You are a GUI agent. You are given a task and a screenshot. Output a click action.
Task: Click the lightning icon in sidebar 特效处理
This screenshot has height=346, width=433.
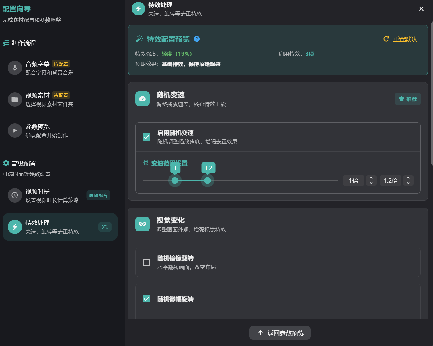coord(15,227)
